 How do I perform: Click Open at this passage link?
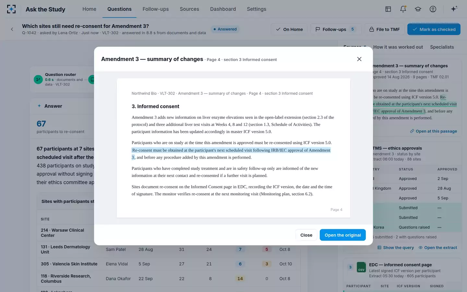pos(434,131)
